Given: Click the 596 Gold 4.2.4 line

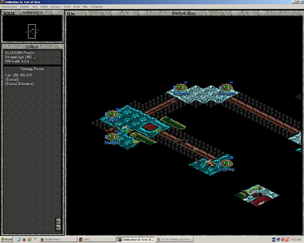Looking at the screenshot, I should [x=17, y=61].
